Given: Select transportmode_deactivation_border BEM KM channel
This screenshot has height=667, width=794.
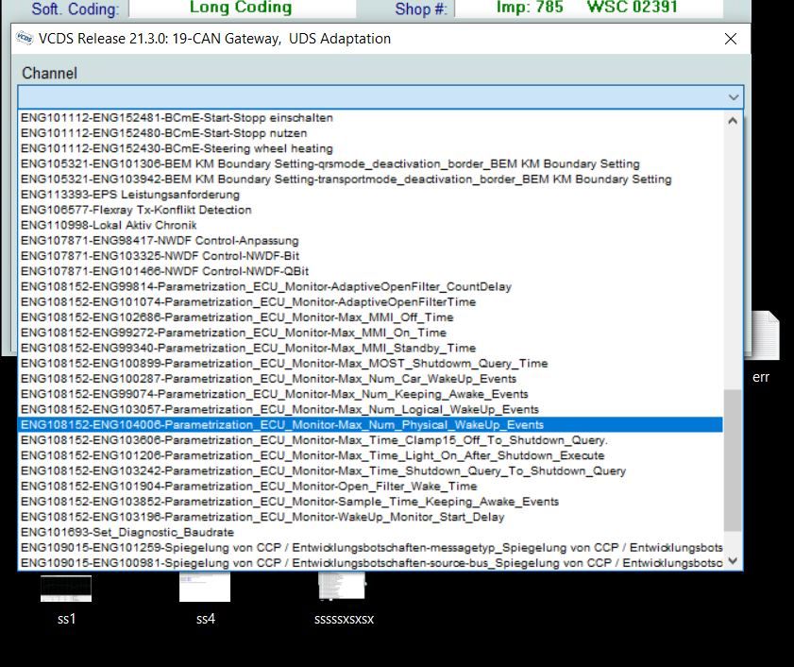Looking at the screenshot, I should coord(370,179).
